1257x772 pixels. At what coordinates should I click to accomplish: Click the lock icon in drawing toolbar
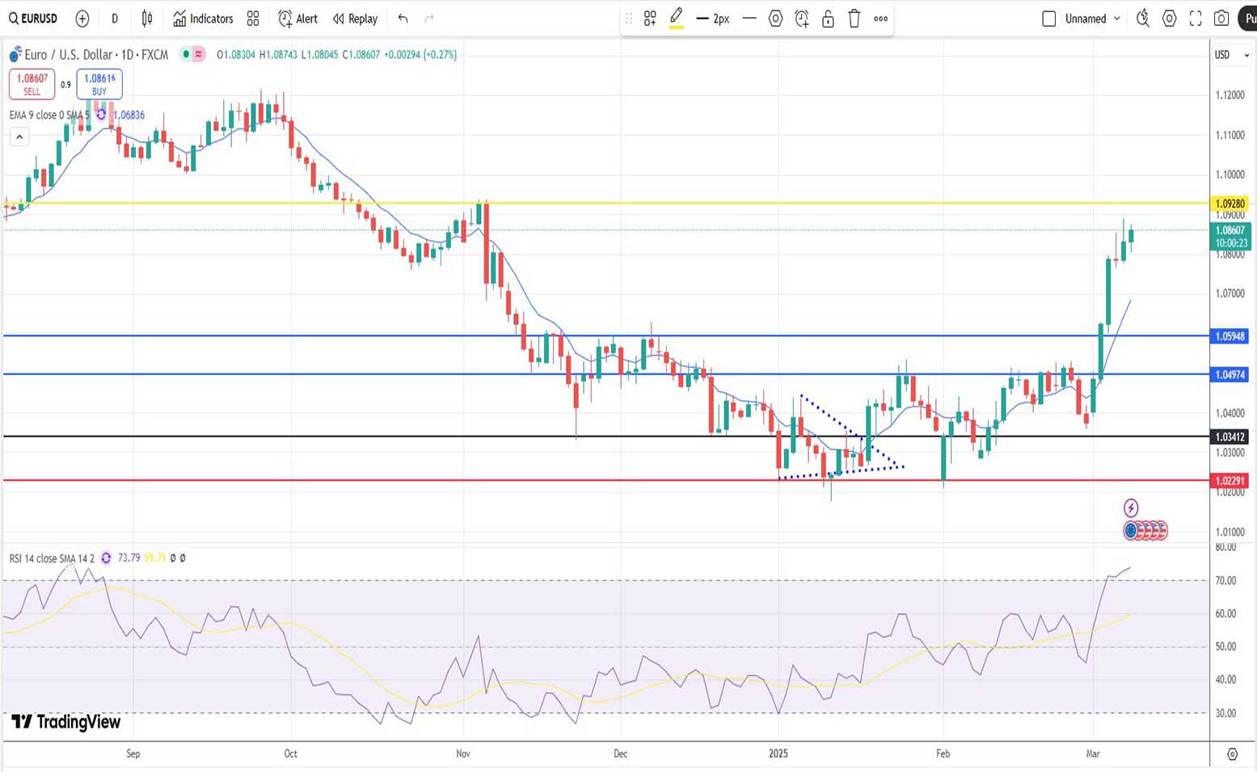click(828, 19)
